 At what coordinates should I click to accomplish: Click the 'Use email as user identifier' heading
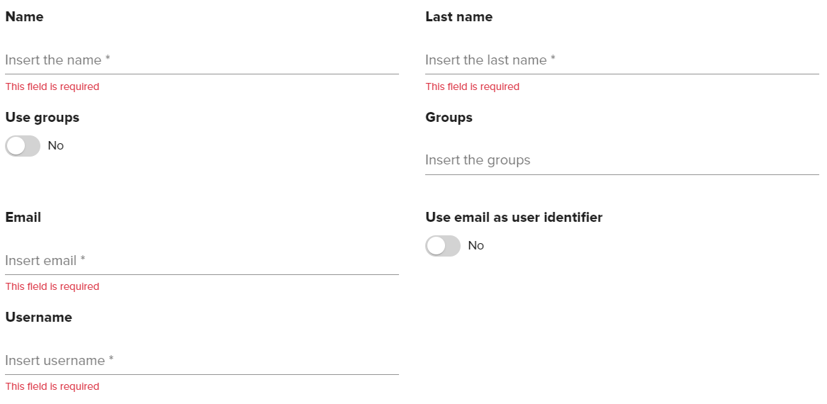click(x=514, y=218)
